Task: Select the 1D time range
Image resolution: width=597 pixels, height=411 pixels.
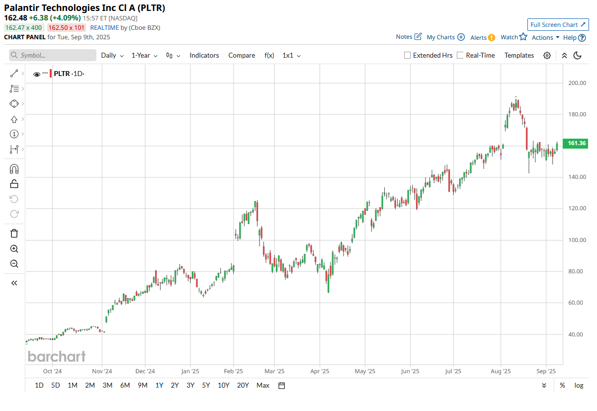Action: (x=39, y=385)
